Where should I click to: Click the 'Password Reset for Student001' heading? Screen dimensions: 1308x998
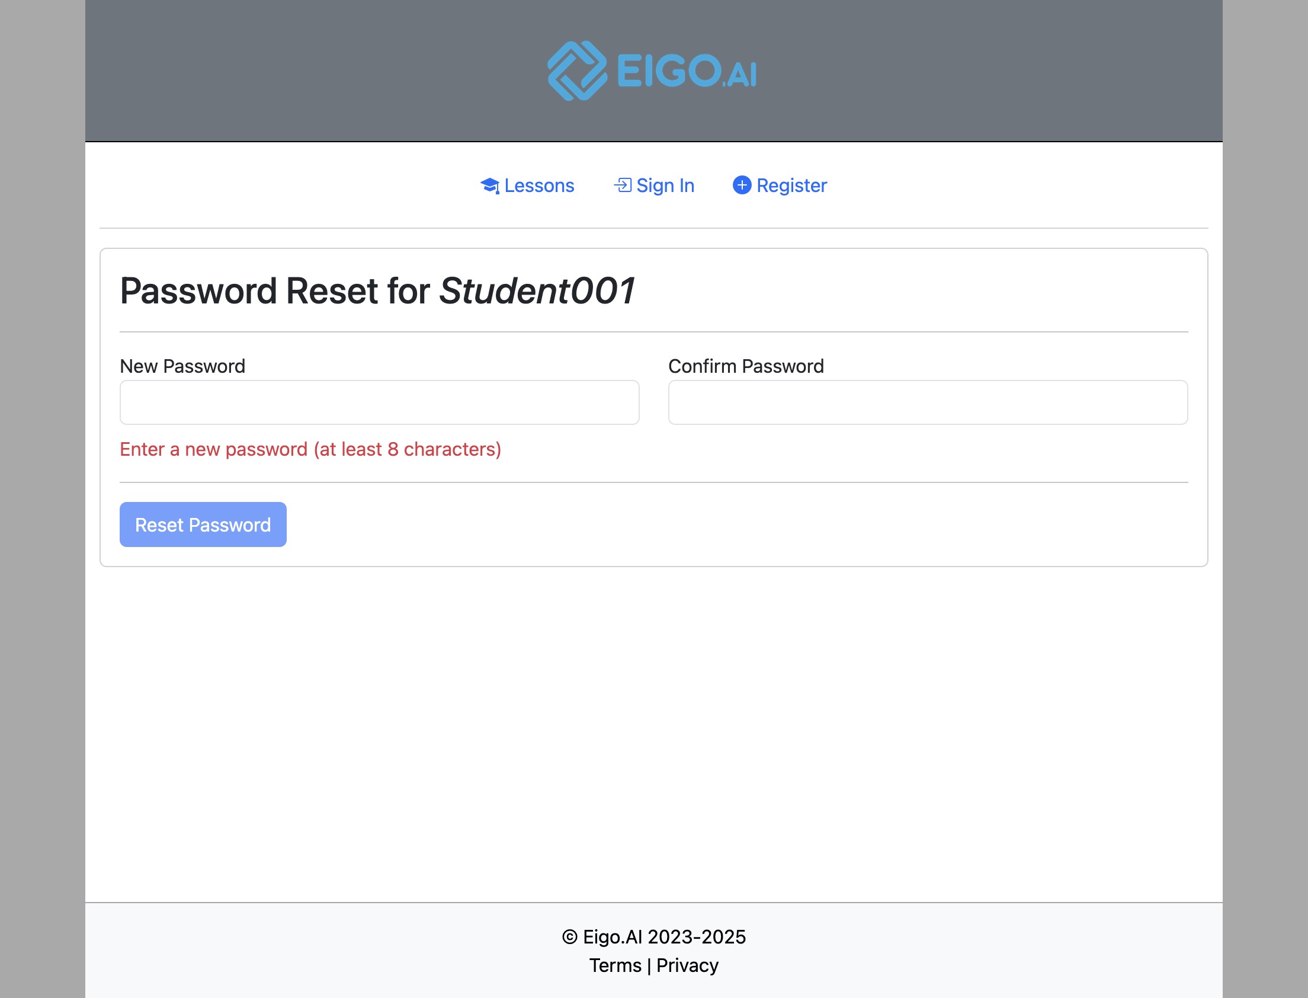tap(377, 291)
